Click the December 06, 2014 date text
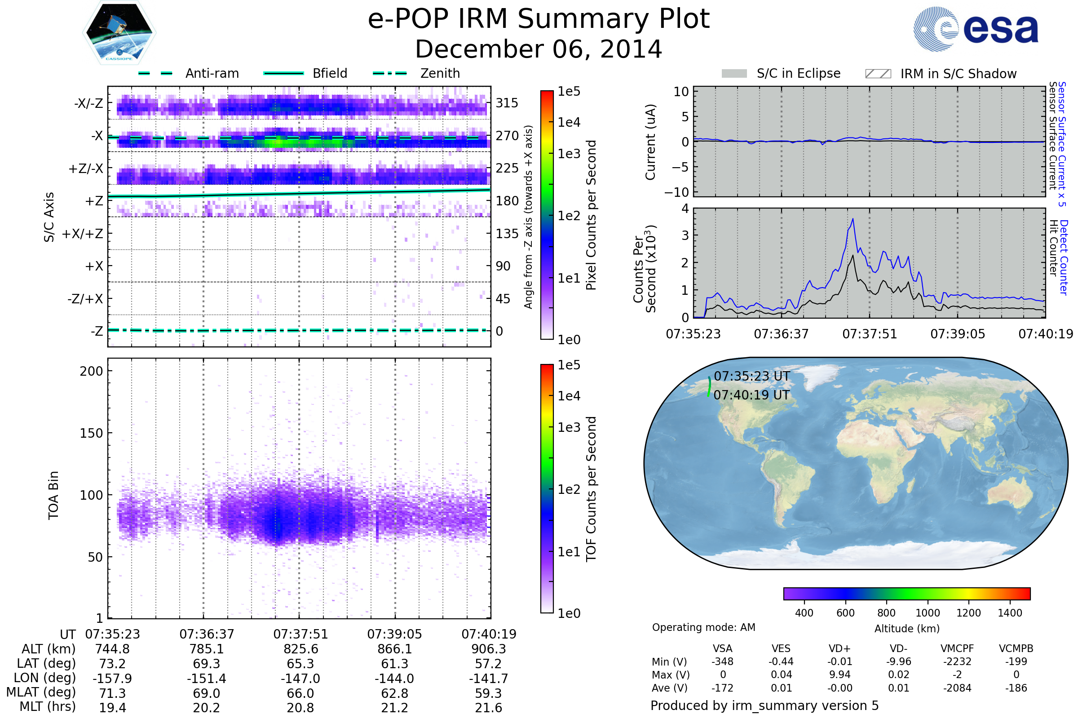 click(x=539, y=49)
